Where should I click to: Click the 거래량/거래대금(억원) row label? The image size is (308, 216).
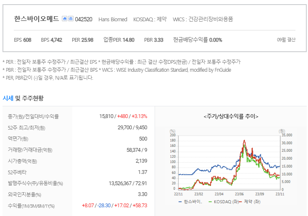click(x=30, y=150)
